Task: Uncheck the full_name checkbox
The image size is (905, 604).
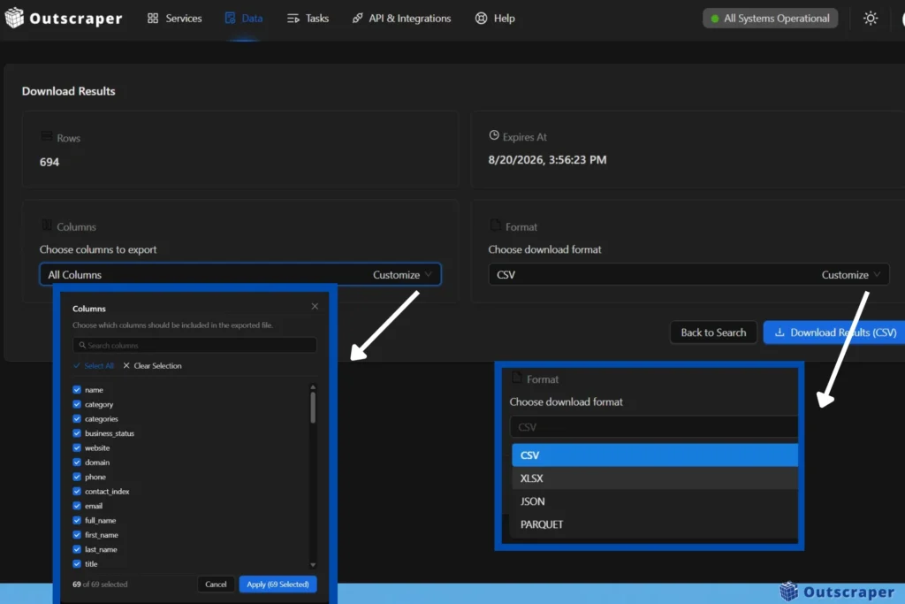Action: point(77,520)
